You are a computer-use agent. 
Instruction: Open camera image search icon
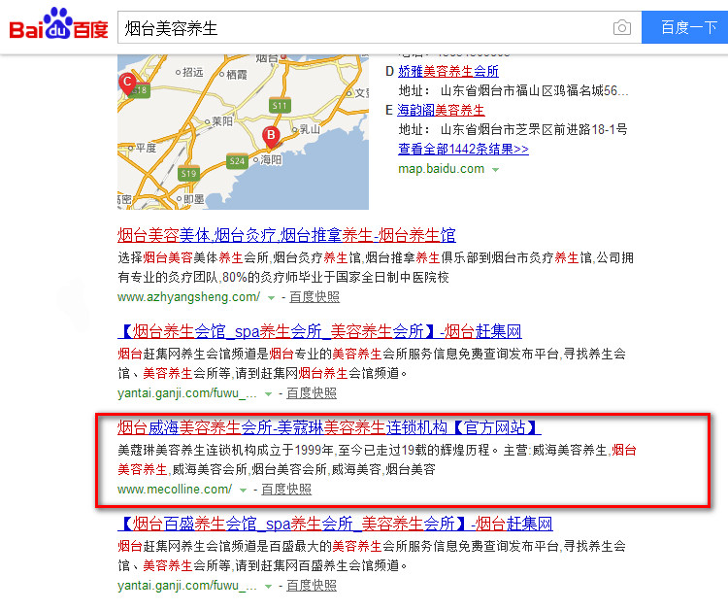(x=621, y=28)
